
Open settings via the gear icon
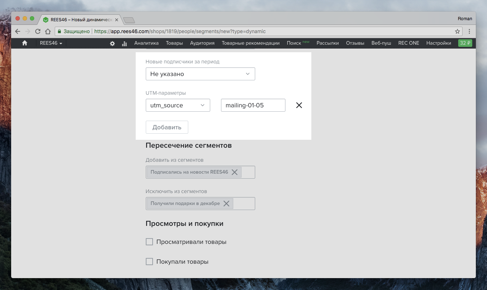[112, 43]
